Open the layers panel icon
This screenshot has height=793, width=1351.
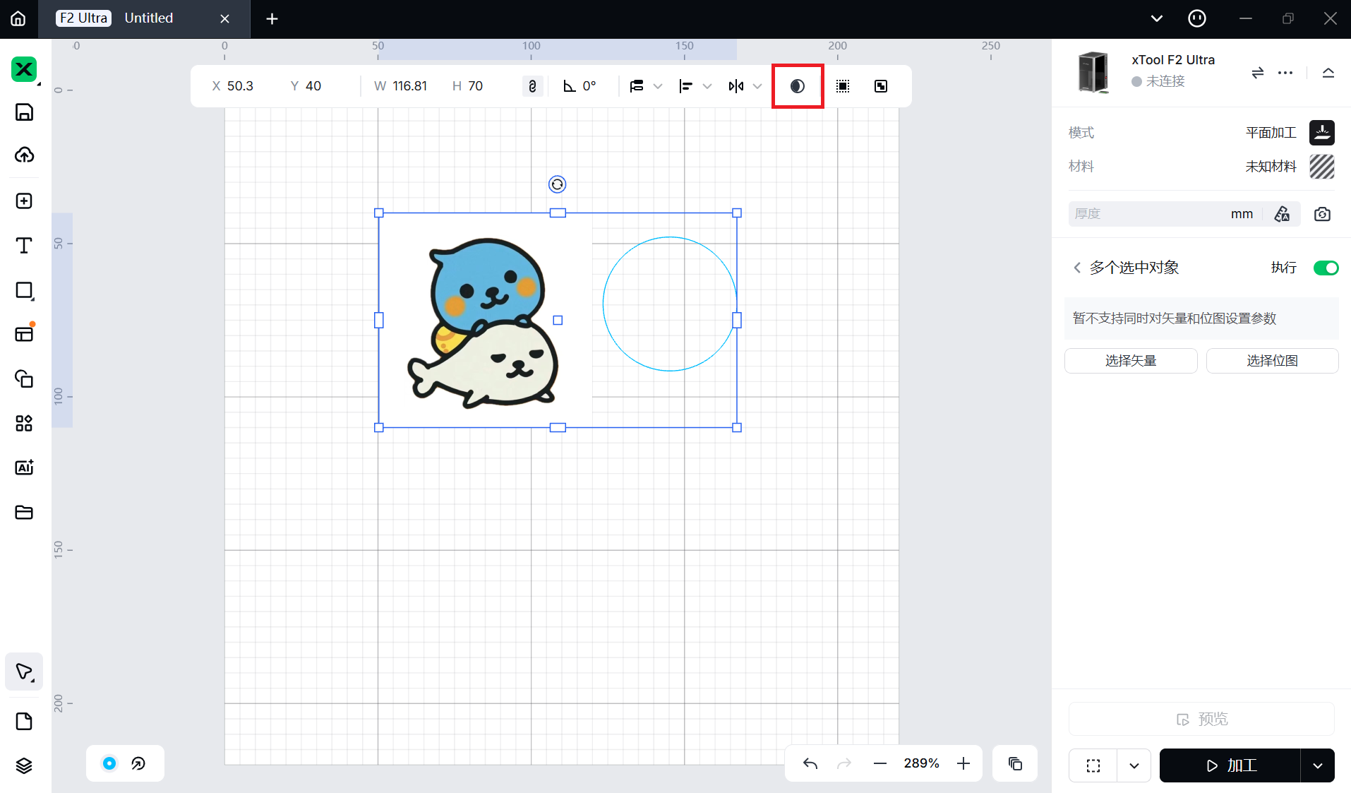tap(24, 765)
